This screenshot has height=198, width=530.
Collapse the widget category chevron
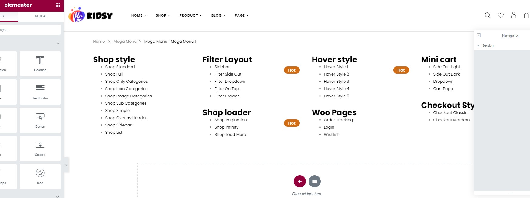tap(58, 44)
